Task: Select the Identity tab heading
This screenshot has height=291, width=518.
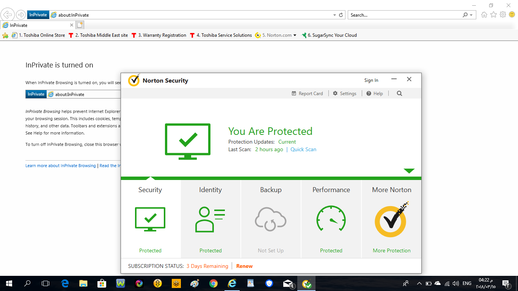Action: (210, 190)
